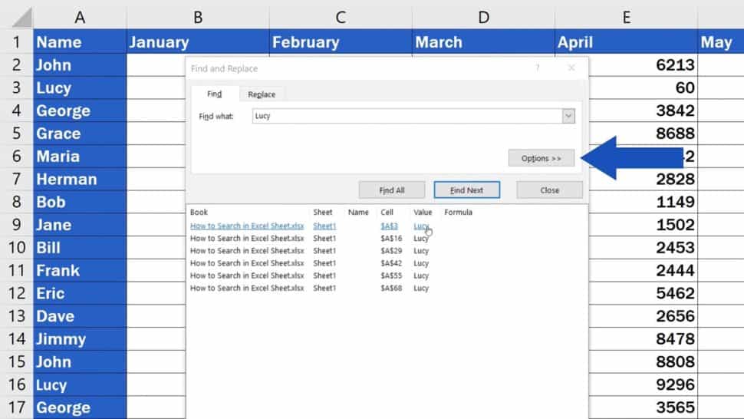Image resolution: width=744 pixels, height=419 pixels.
Task: Select the search result for cell $A$68
Action: [x=389, y=289]
